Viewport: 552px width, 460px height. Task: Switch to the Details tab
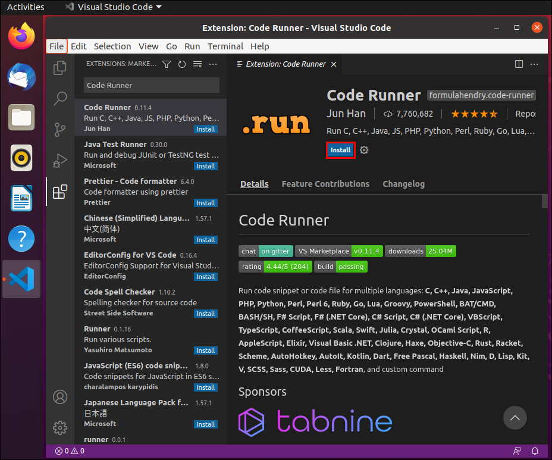click(x=254, y=184)
